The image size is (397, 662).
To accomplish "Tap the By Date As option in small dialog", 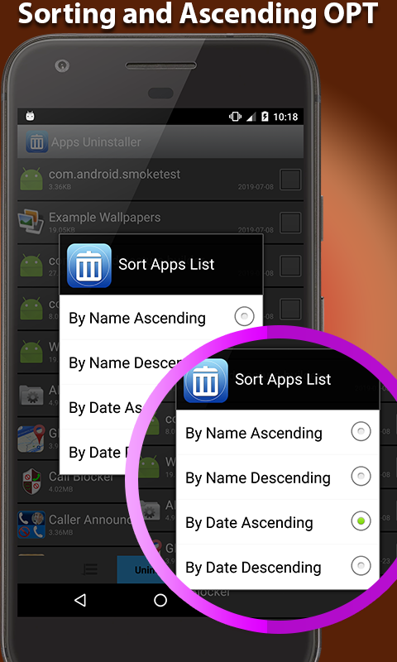I will click(106, 407).
